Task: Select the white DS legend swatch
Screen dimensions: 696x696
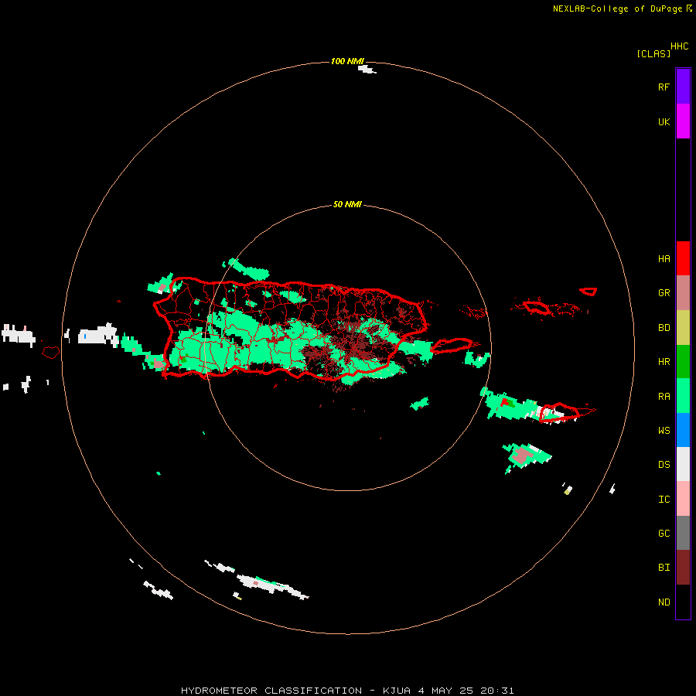Action: tap(683, 464)
